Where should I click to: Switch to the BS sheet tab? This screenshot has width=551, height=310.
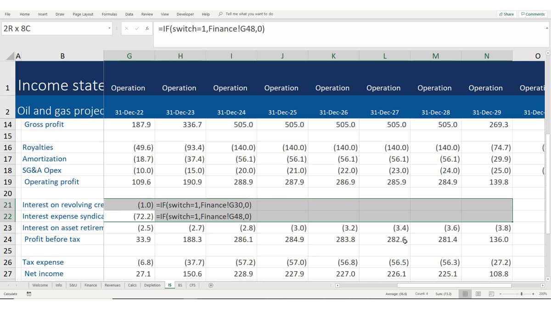pos(180,285)
